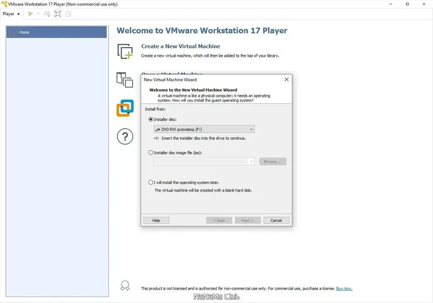Viewport: 433px width, 303px height.
Task: Open the DVD RW drive dropdown
Action: (x=204, y=129)
